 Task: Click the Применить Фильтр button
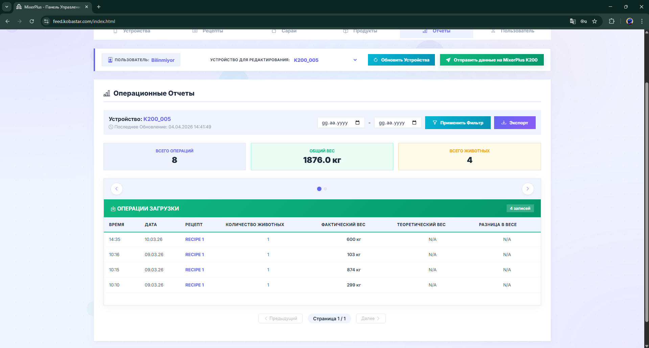(458, 123)
